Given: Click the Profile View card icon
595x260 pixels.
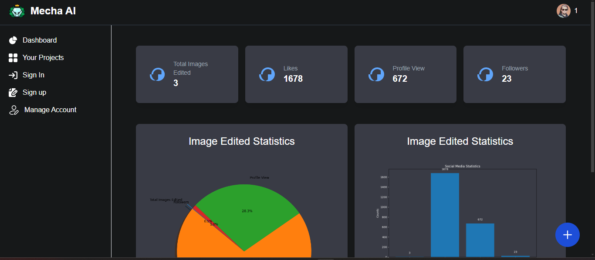Looking at the screenshot, I should [x=376, y=74].
